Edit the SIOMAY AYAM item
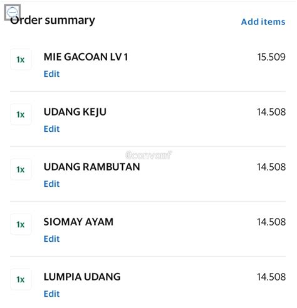The image size is (297, 308). click(51, 239)
